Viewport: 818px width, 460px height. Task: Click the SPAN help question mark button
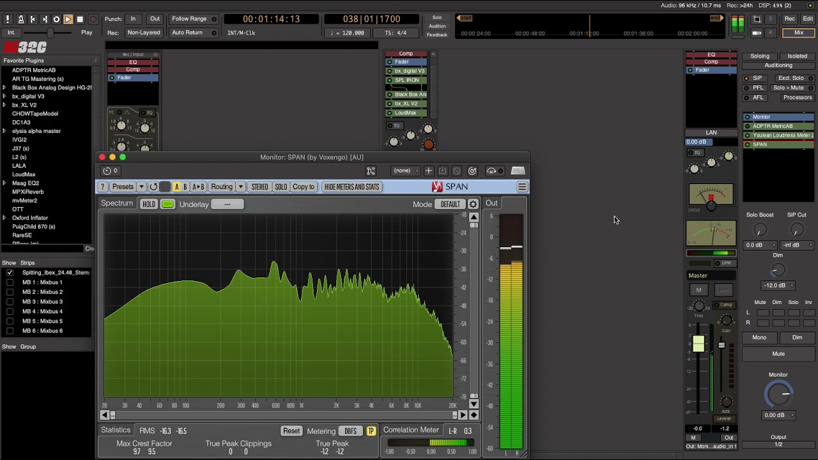(x=102, y=187)
